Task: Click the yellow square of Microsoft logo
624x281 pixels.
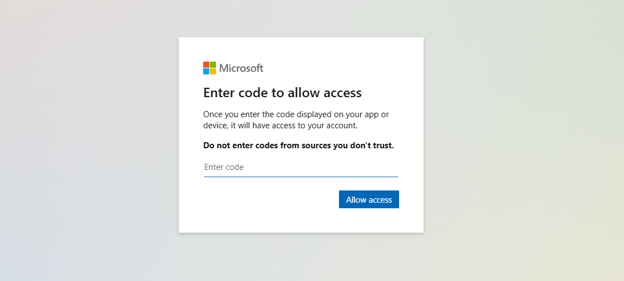Action: 213,72
